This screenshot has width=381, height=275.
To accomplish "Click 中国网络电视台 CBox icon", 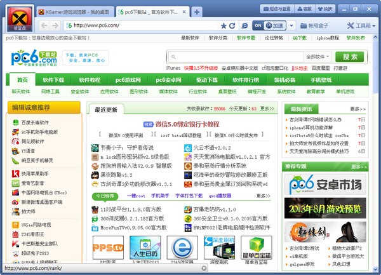I will click(x=15, y=192).
